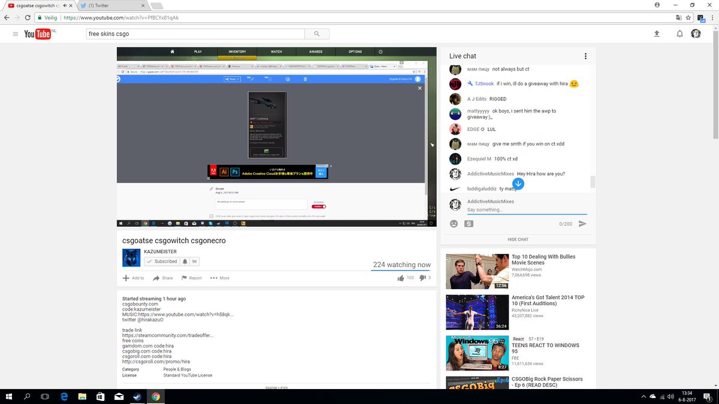Open the Super Chat dollar icon
The image size is (719, 404).
(469, 224)
